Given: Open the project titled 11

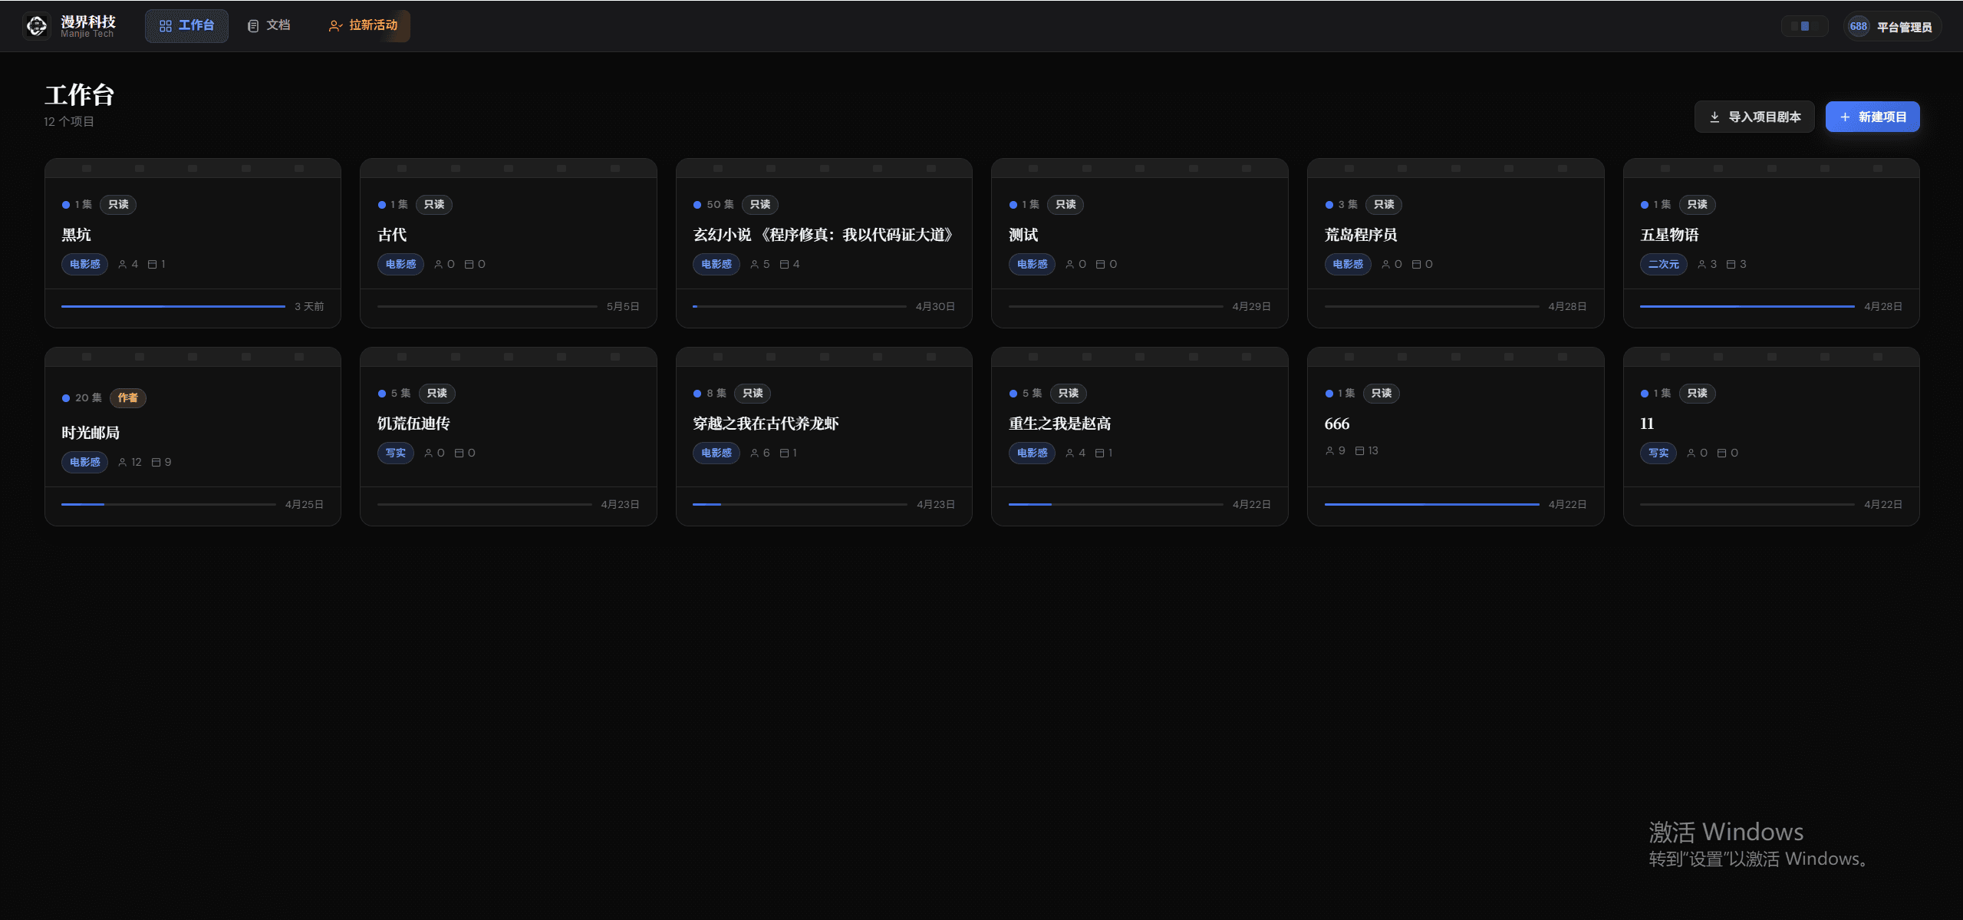Looking at the screenshot, I should click(x=1647, y=424).
